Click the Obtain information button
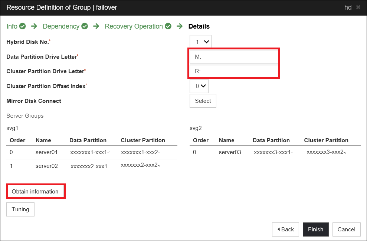The image size is (367, 241). (36, 191)
